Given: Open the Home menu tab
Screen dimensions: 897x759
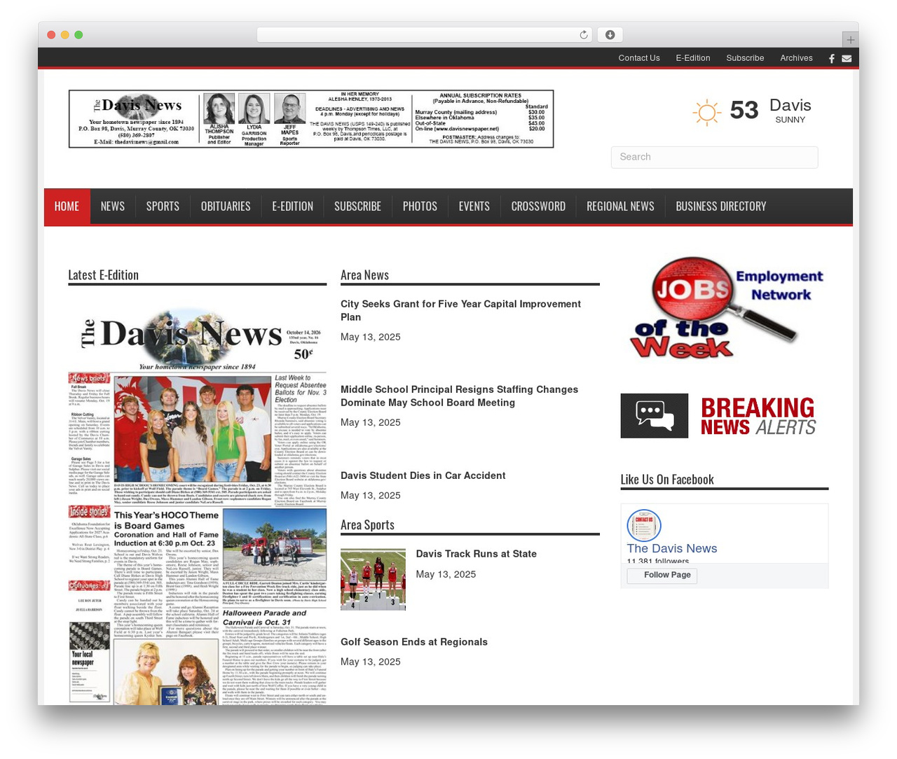Looking at the screenshot, I should pos(67,207).
